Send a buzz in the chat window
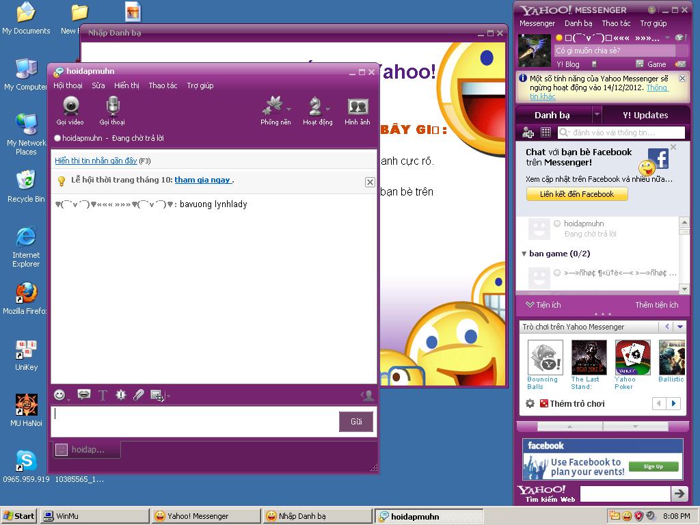Screen dimensions: 700x525 120,394
